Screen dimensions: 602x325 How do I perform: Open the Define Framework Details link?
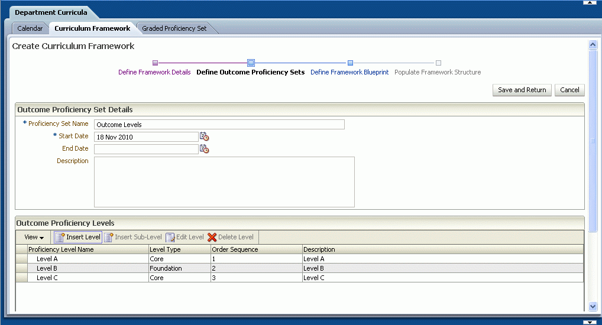pyautogui.click(x=154, y=72)
